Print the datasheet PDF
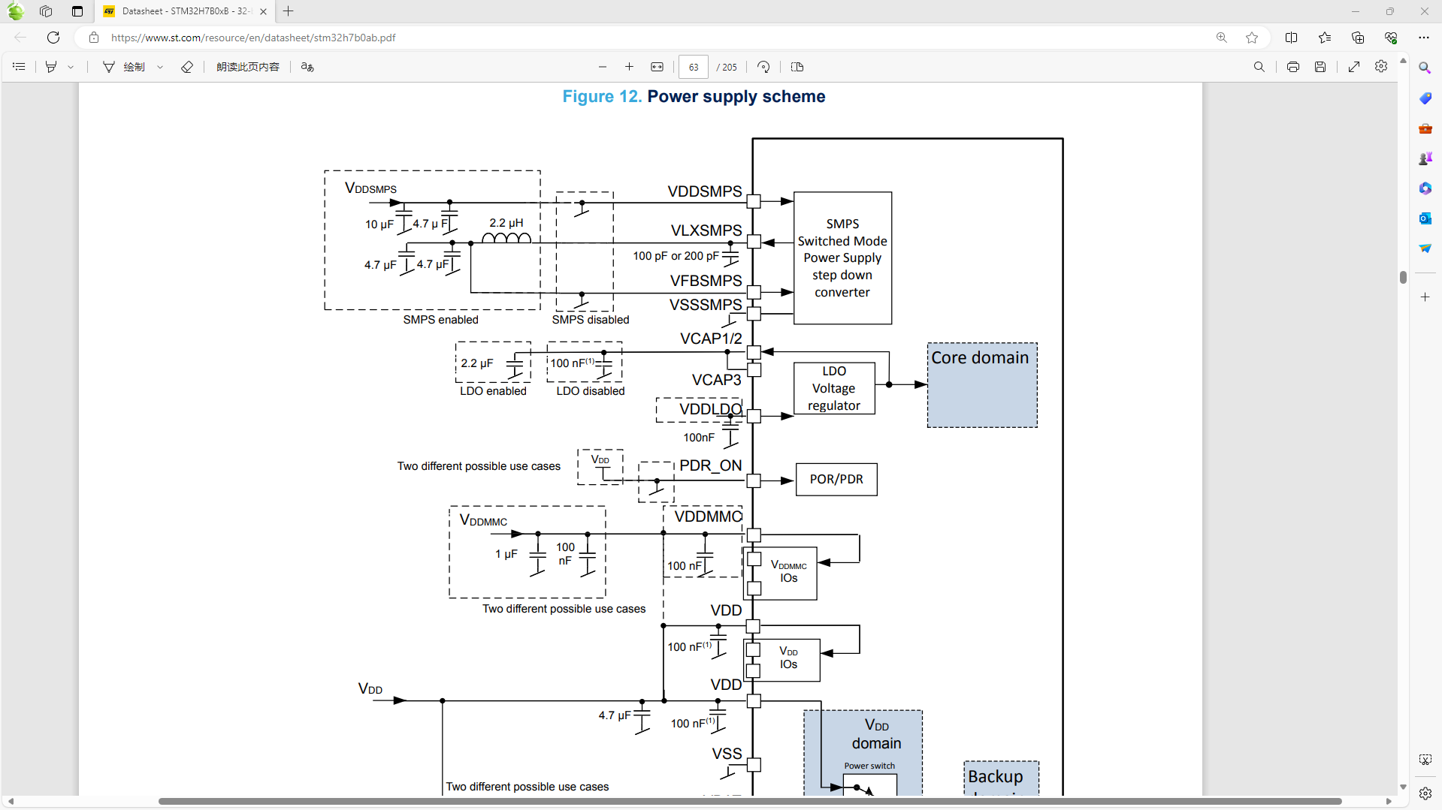 [x=1292, y=67]
